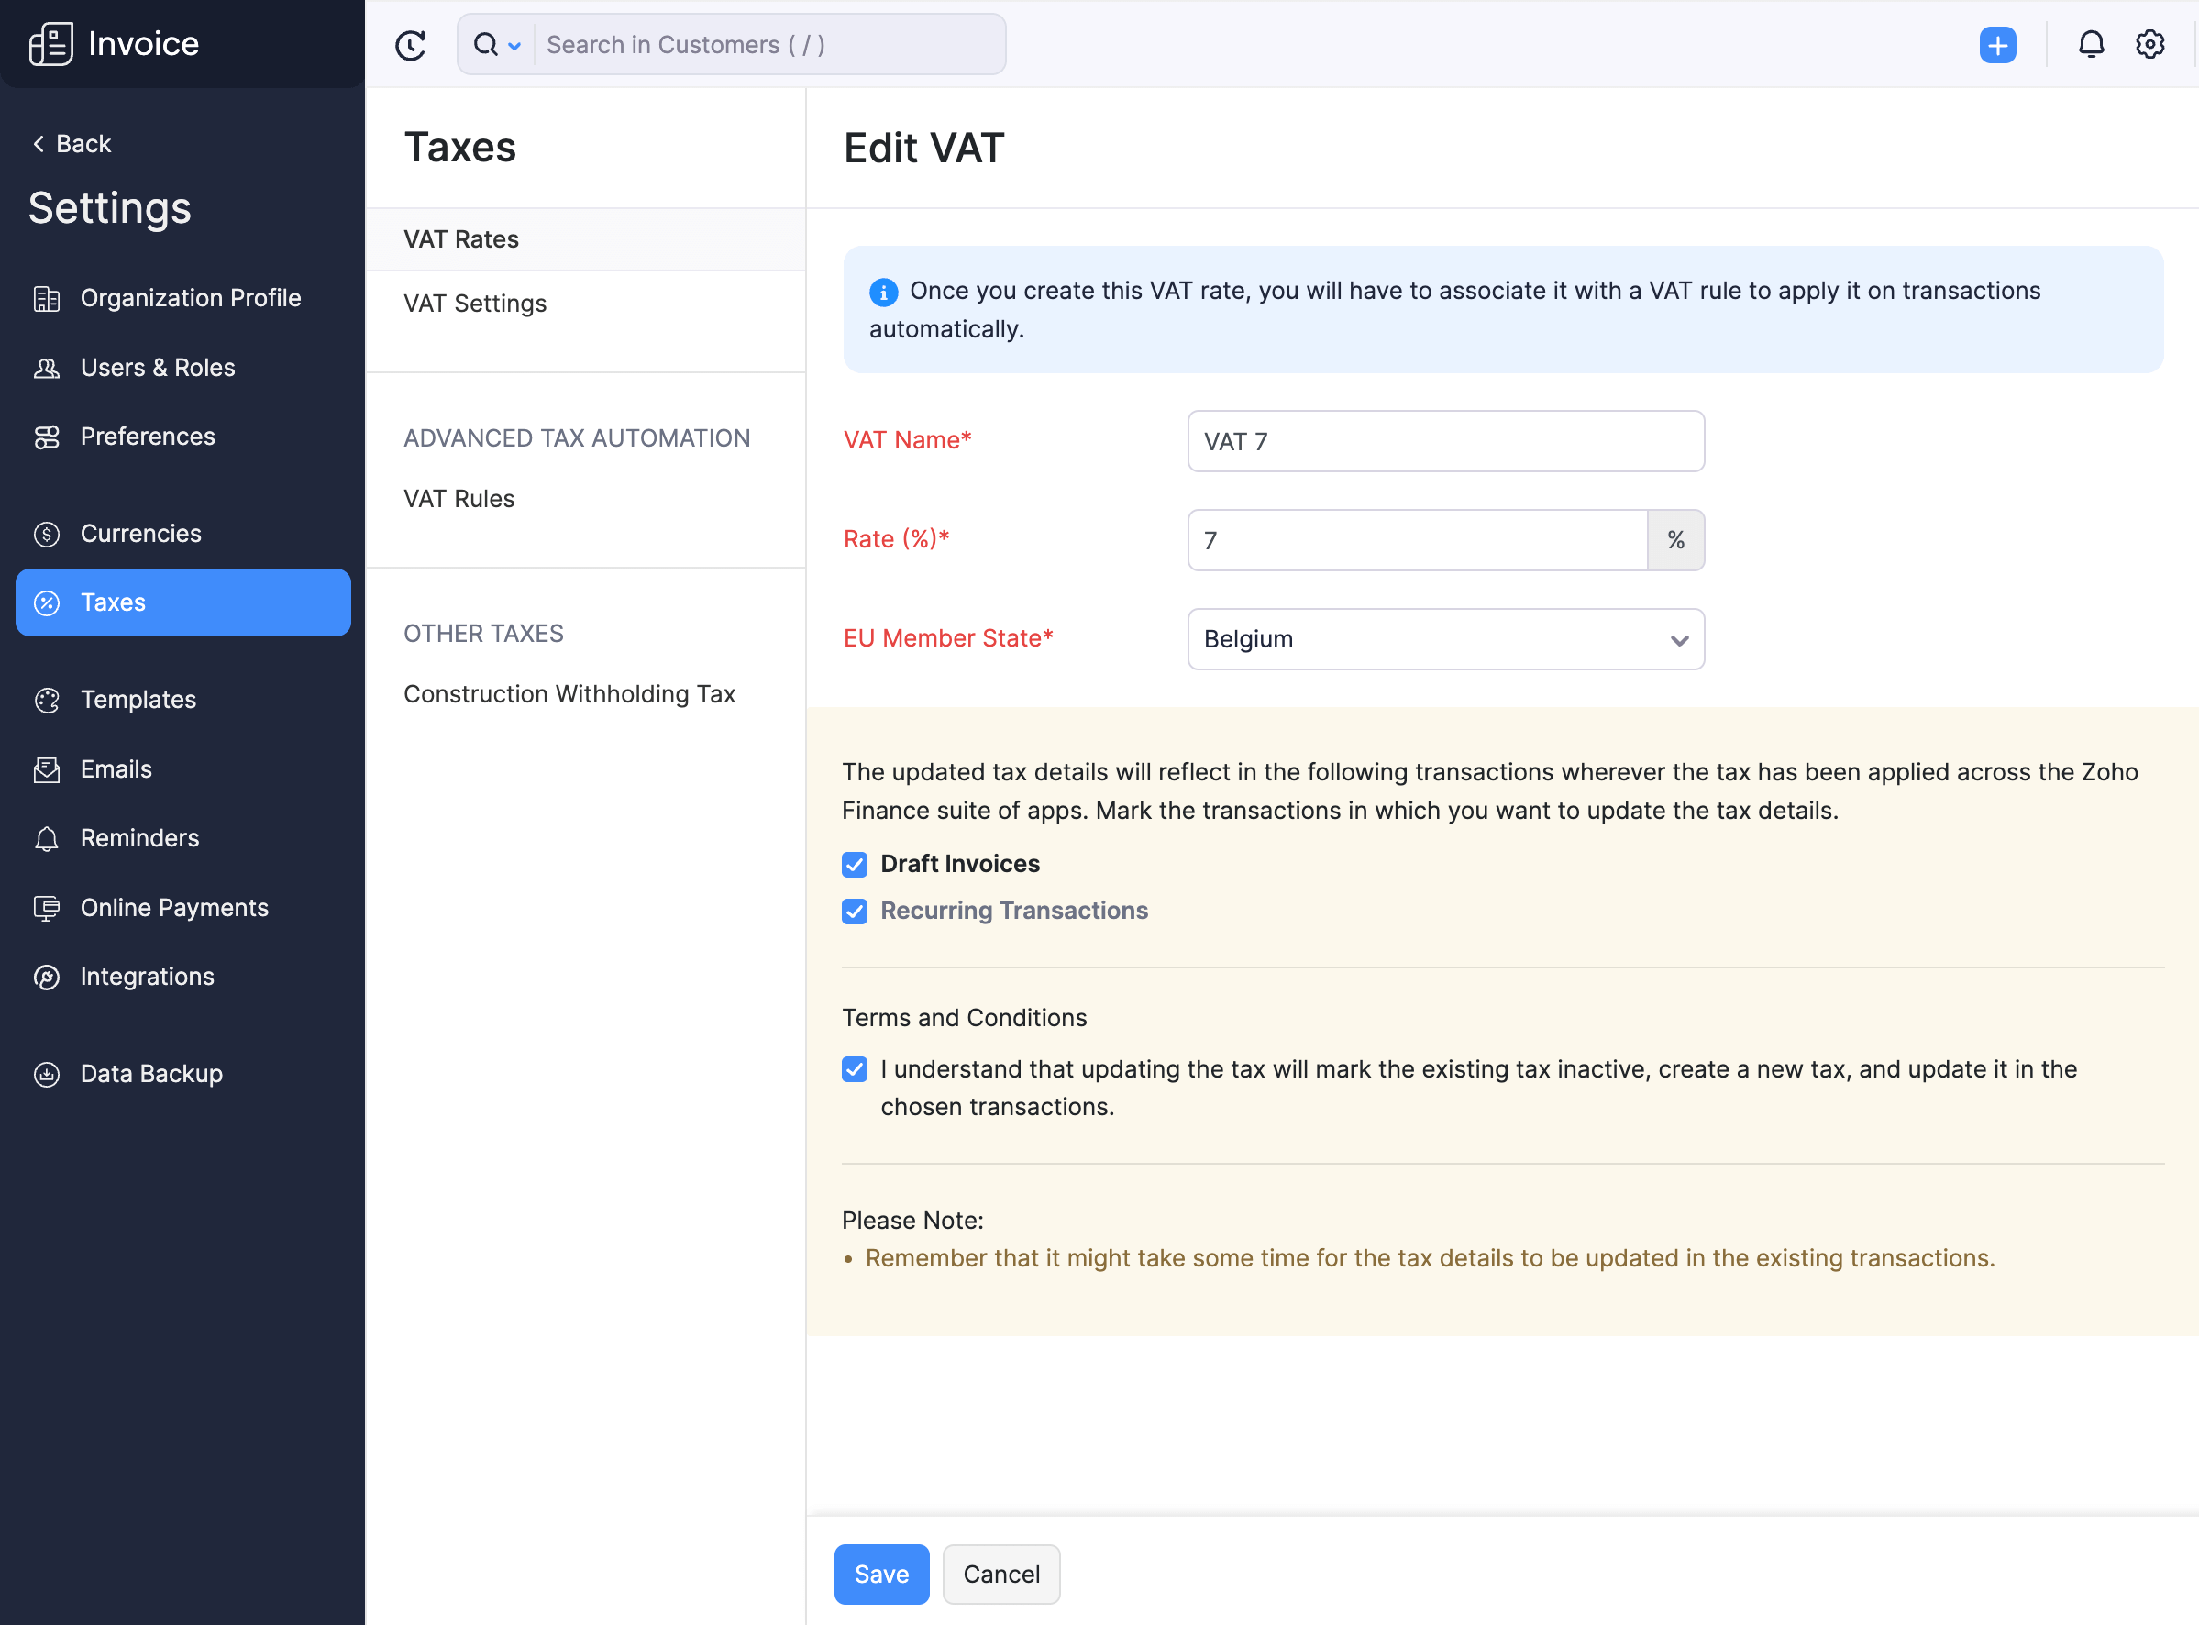The image size is (2199, 1625).
Task: Click the recent activity clock icon
Action: click(410, 45)
